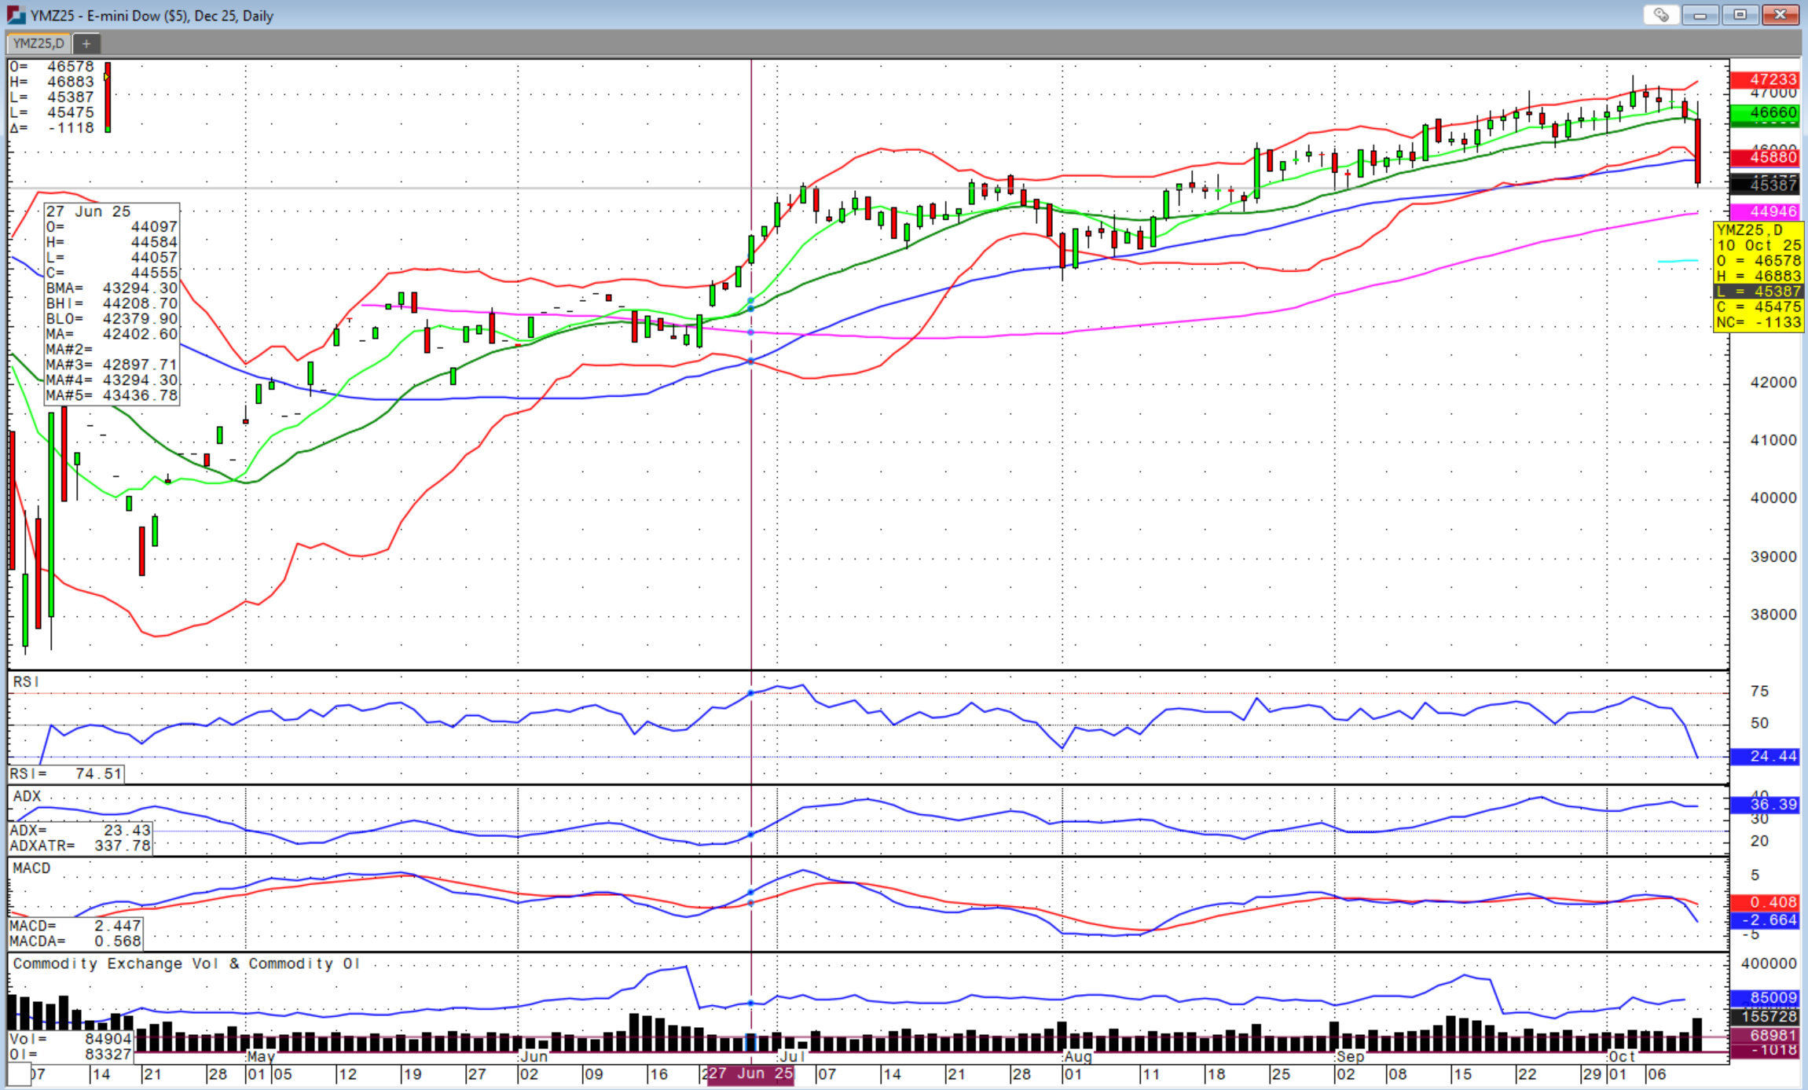Image resolution: width=1808 pixels, height=1090 pixels.
Task: Click the red 0.408 MACD value marker
Action: coord(1765,902)
